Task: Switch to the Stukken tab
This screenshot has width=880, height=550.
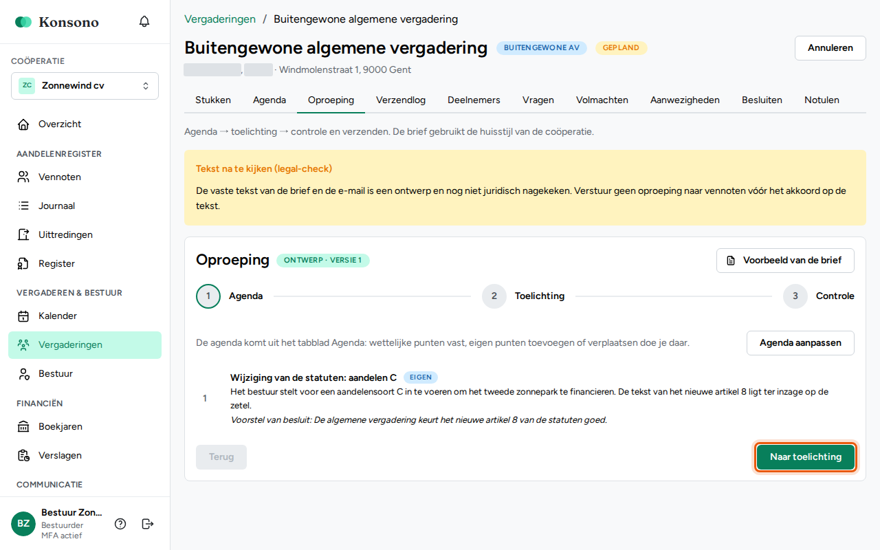Action: [x=213, y=100]
